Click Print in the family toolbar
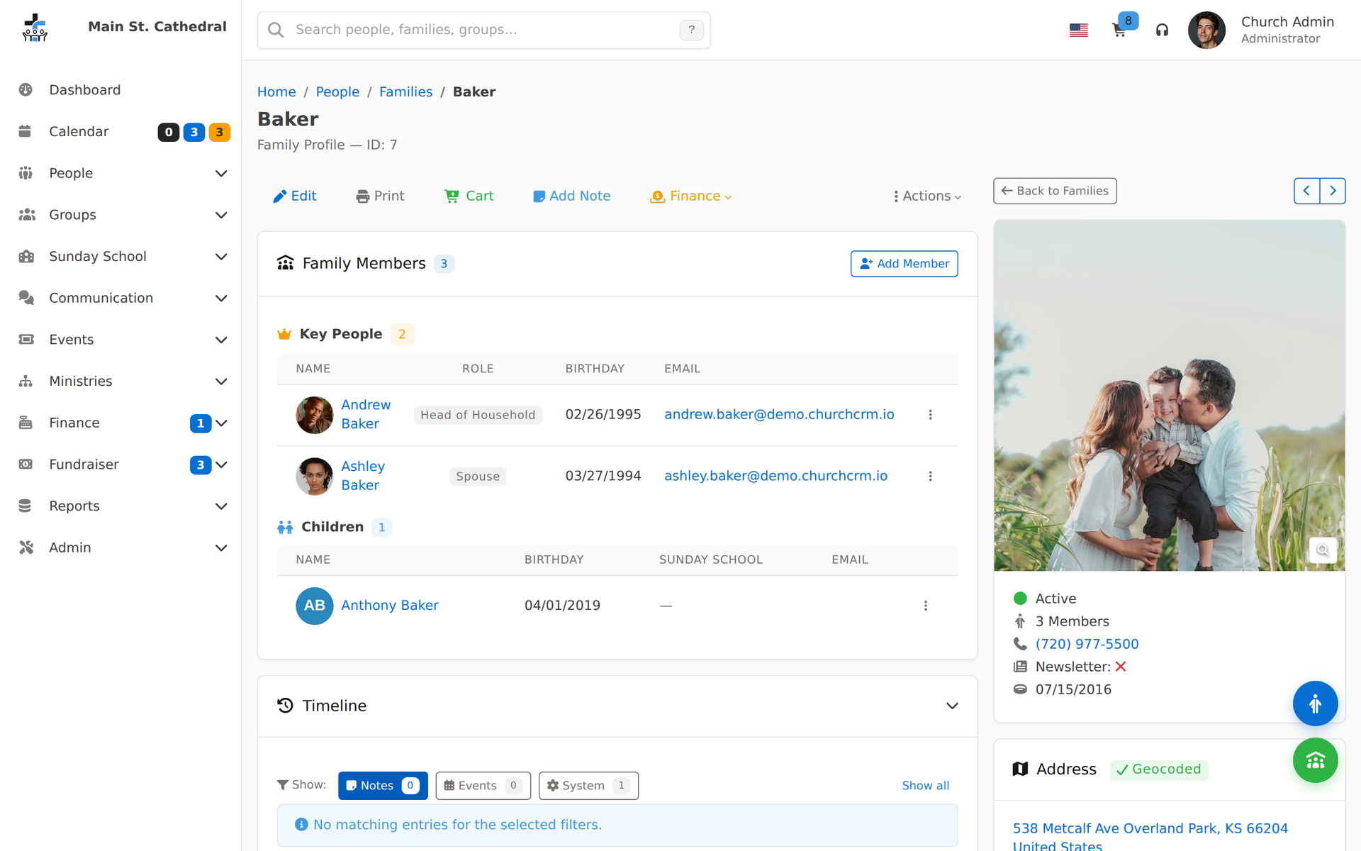The image size is (1361, 851). (x=380, y=196)
